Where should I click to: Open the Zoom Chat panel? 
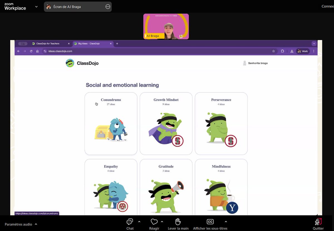(x=130, y=224)
